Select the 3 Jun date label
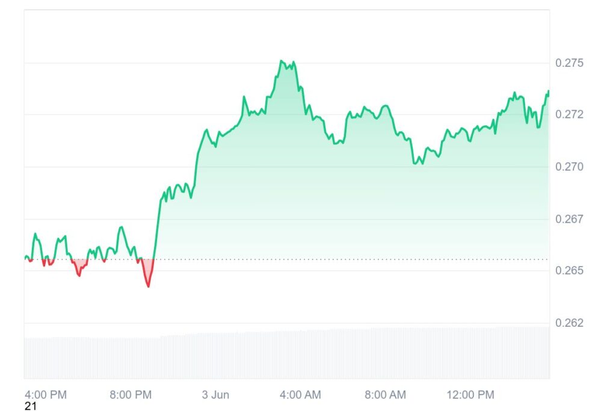Screen dimensions: 616x411 [215, 395]
